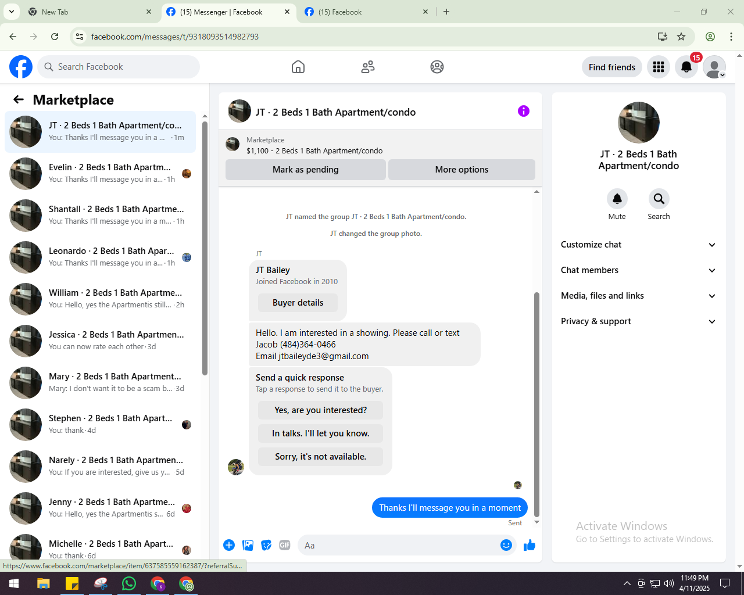Open the Groups icon in top navigation
This screenshot has height=595, width=744.
437,67
